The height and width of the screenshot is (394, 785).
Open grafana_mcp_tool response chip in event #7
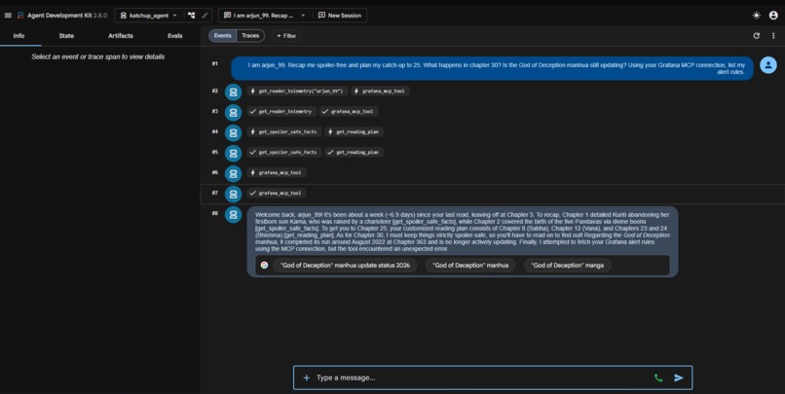pos(277,193)
